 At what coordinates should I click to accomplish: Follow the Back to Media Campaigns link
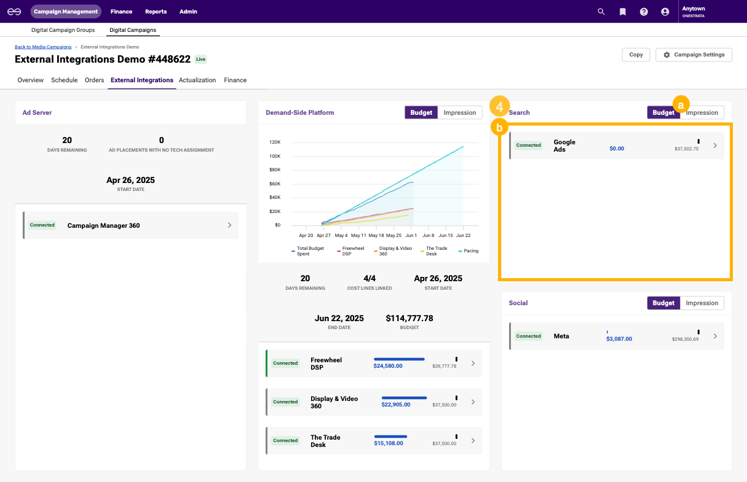point(43,47)
